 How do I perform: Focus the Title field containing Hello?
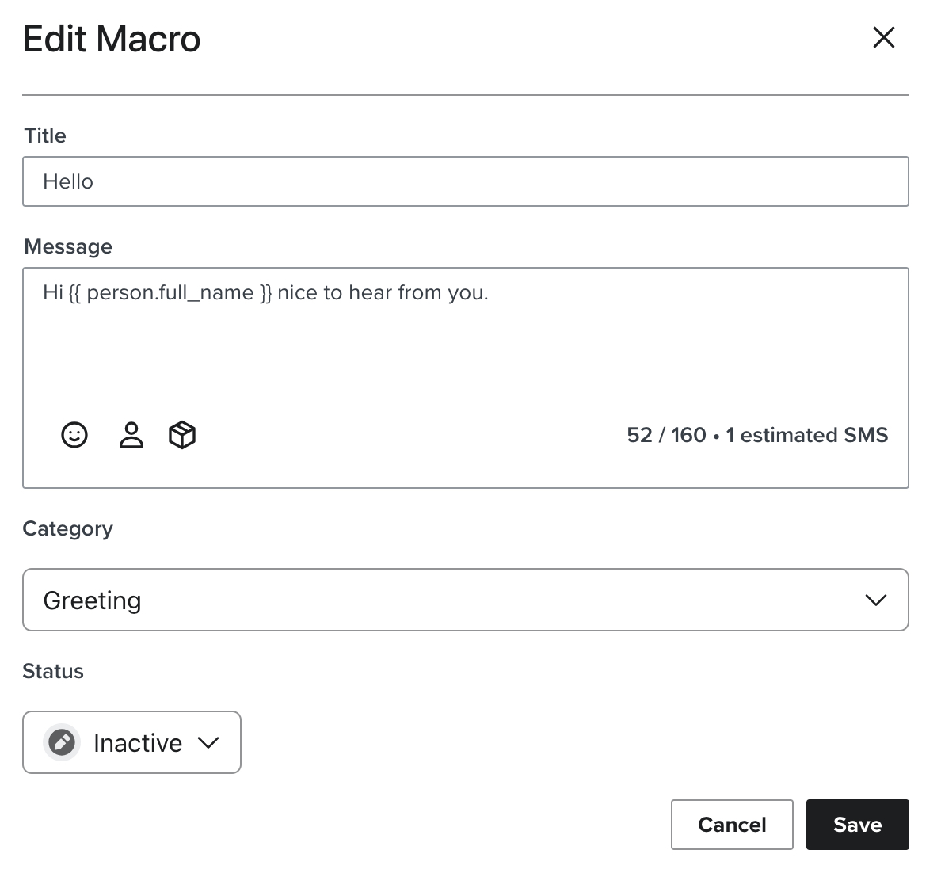click(464, 181)
